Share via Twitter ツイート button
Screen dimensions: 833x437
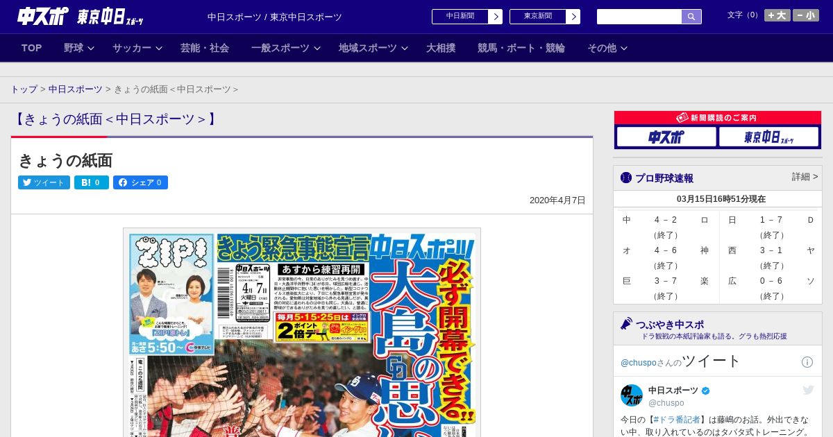click(44, 182)
